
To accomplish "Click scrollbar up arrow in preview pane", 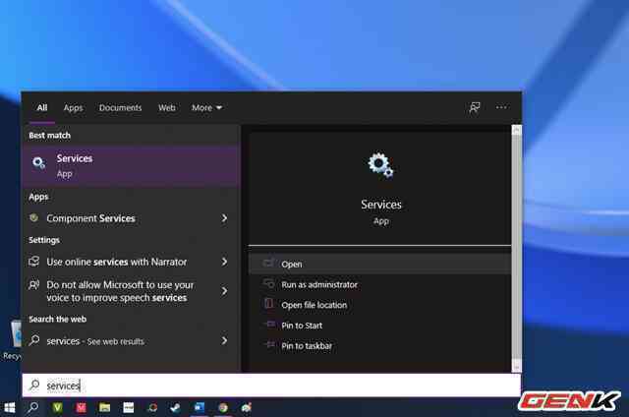I will 517,130.
